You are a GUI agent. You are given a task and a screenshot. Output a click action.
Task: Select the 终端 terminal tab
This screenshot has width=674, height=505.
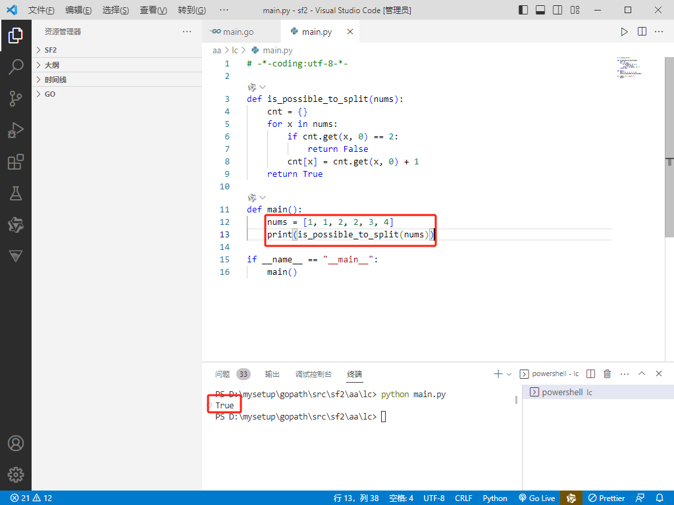[x=355, y=374]
